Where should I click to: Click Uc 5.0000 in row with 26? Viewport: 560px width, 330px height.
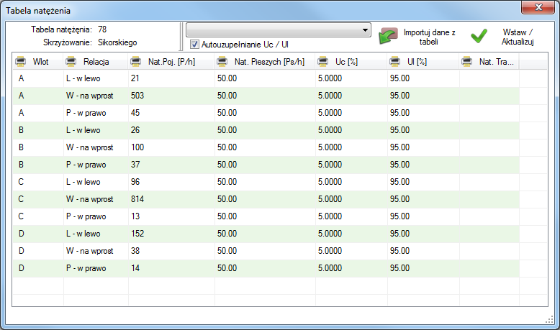pos(351,130)
